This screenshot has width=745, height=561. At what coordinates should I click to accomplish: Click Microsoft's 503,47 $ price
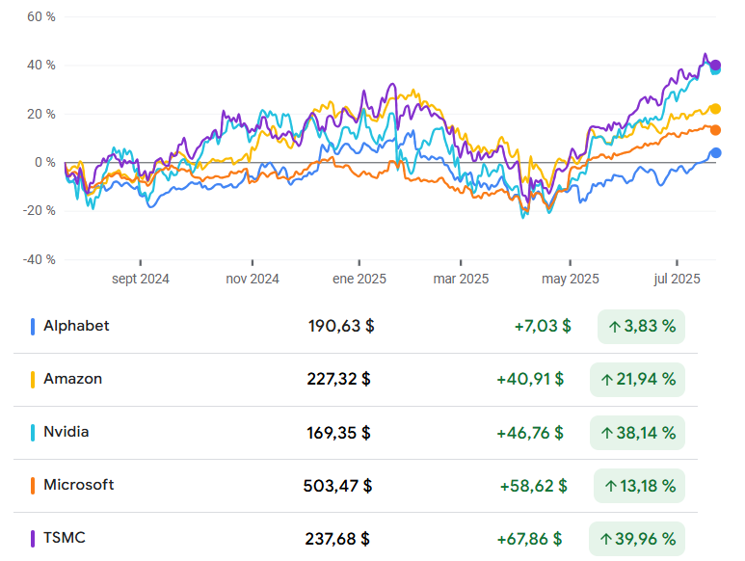[337, 486]
